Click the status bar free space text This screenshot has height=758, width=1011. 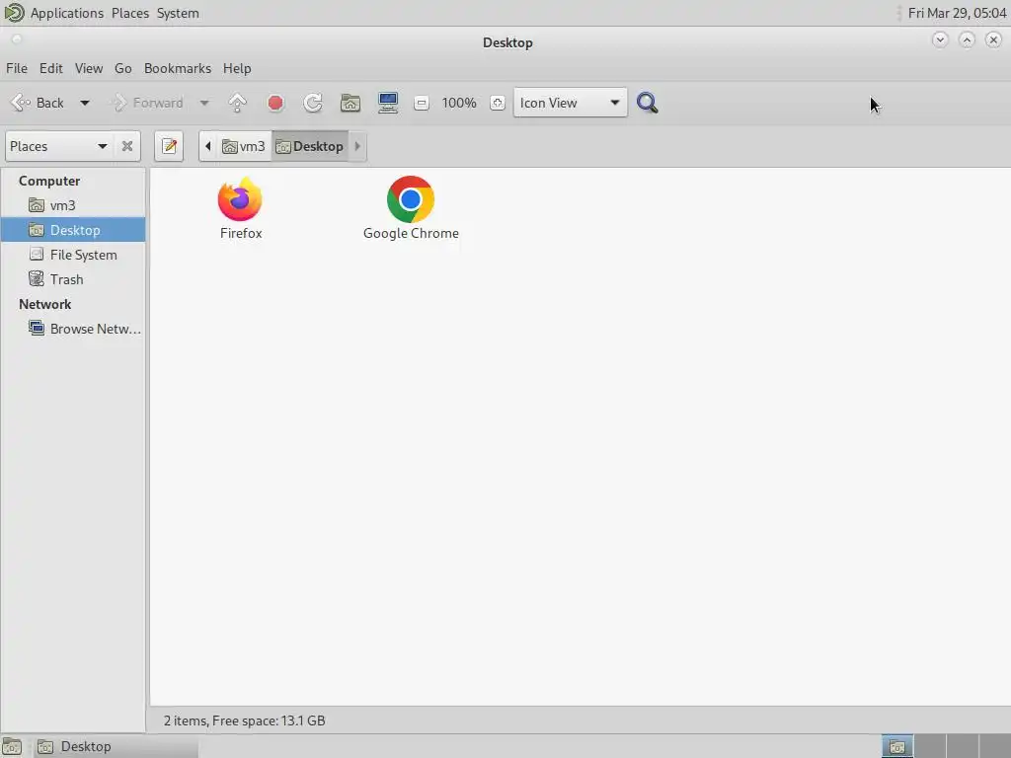point(245,720)
